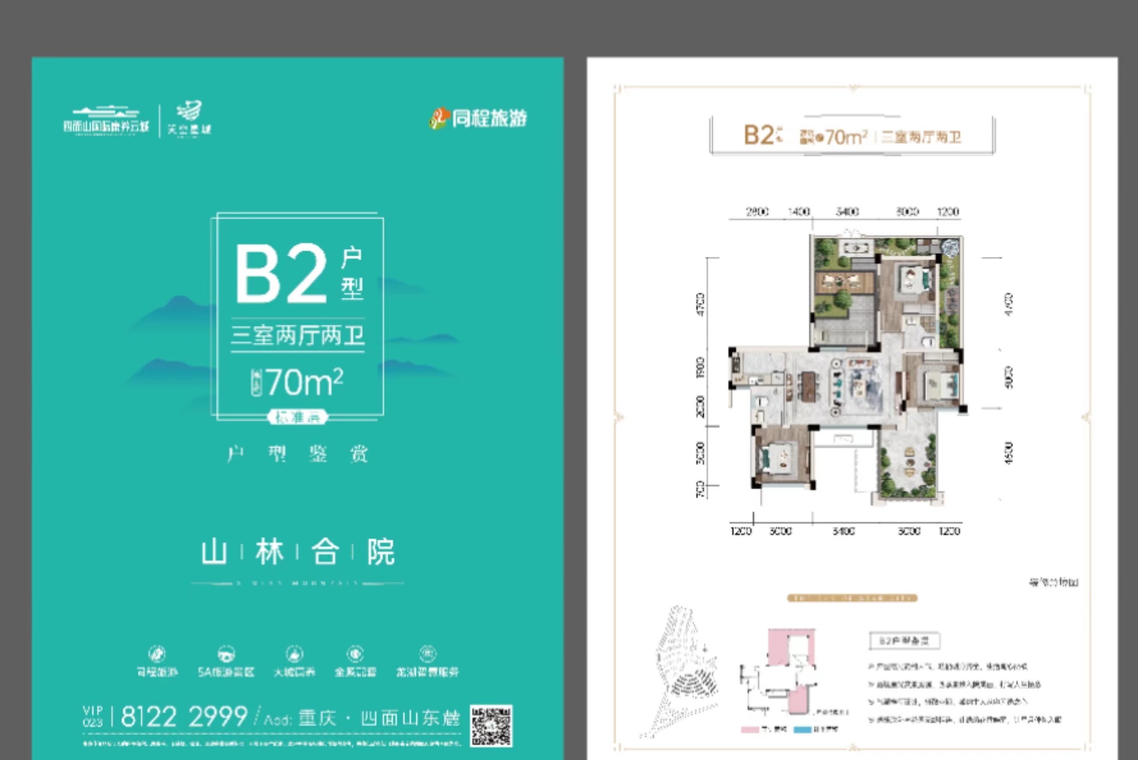The height and width of the screenshot is (760, 1138).
Task: Select the 林 character of the slogan
Action: (x=269, y=551)
